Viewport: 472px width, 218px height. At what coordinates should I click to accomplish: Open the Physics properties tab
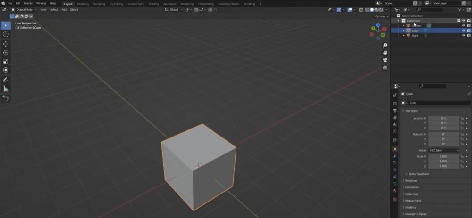point(395,170)
